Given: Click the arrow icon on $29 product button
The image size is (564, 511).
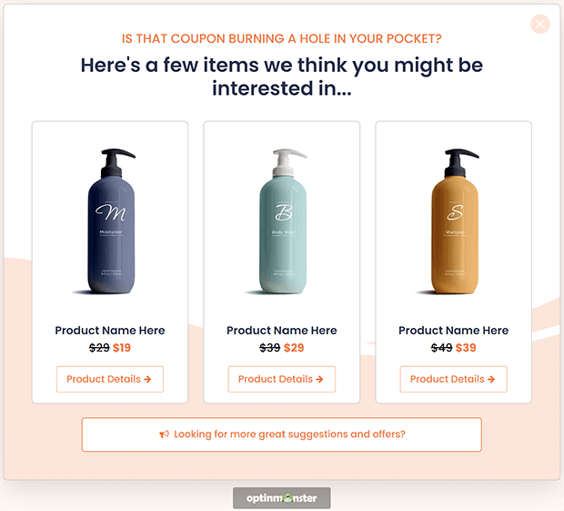Looking at the screenshot, I should point(319,379).
